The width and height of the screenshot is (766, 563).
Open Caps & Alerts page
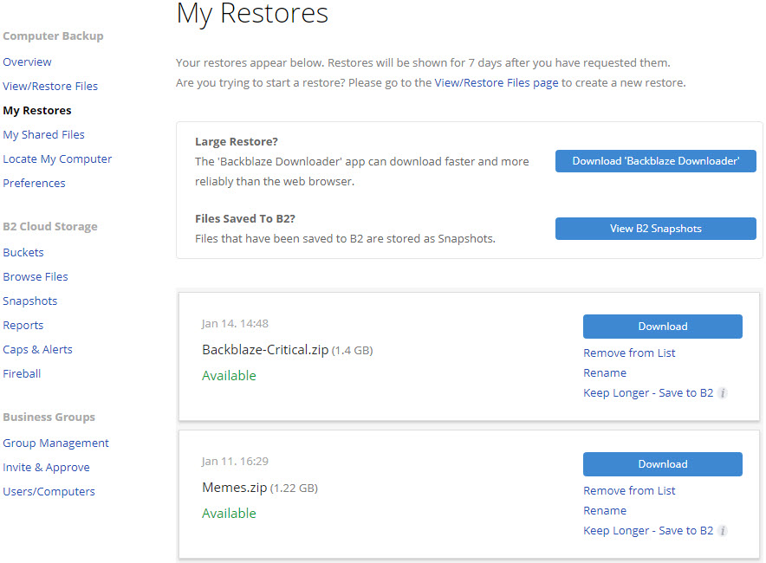(x=37, y=350)
